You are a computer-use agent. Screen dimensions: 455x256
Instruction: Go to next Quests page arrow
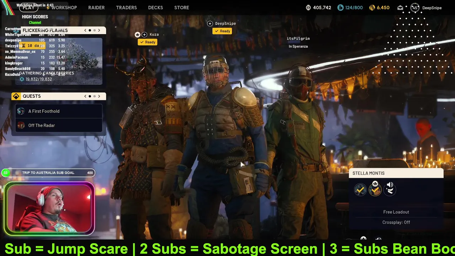pos(99,96)
